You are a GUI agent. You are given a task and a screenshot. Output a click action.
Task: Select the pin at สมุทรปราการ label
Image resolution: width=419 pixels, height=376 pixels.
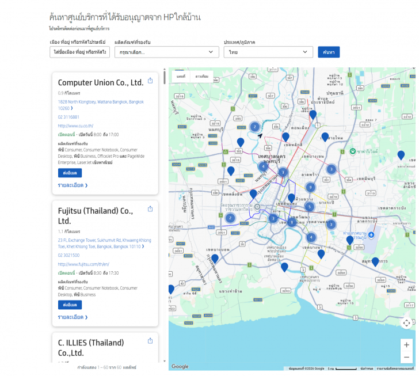pos(375,261)
